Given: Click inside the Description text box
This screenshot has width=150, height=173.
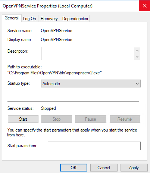Looking at the screenshot, I should [88, 53].
